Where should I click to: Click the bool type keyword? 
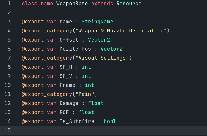(x=110, y=121)
